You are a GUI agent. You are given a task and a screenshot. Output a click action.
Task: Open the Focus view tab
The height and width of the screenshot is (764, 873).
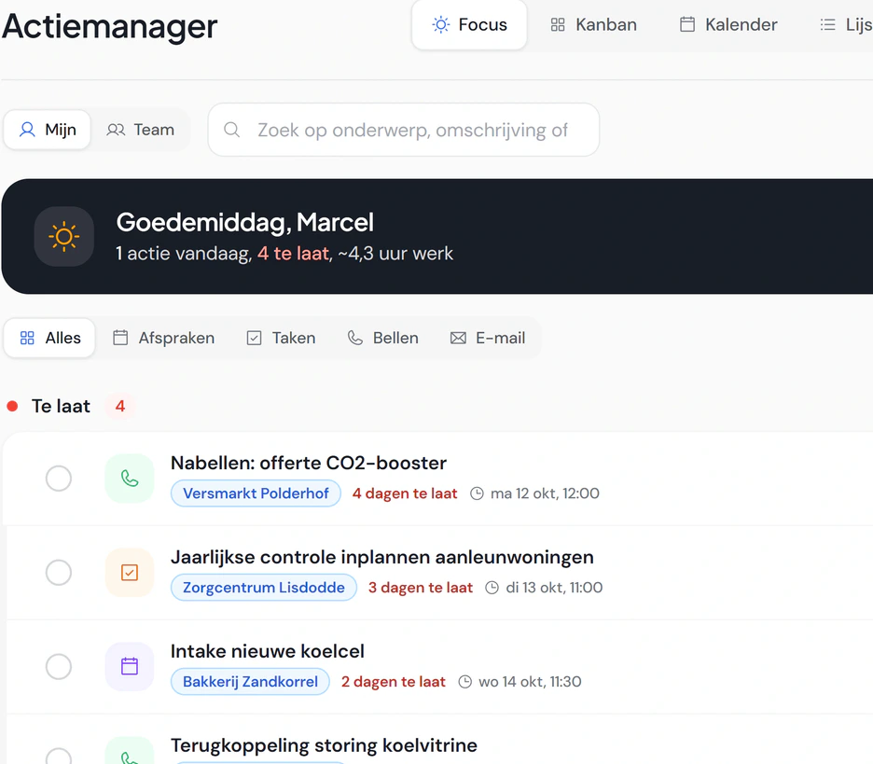pyautogui.click(x=469, y=25)
